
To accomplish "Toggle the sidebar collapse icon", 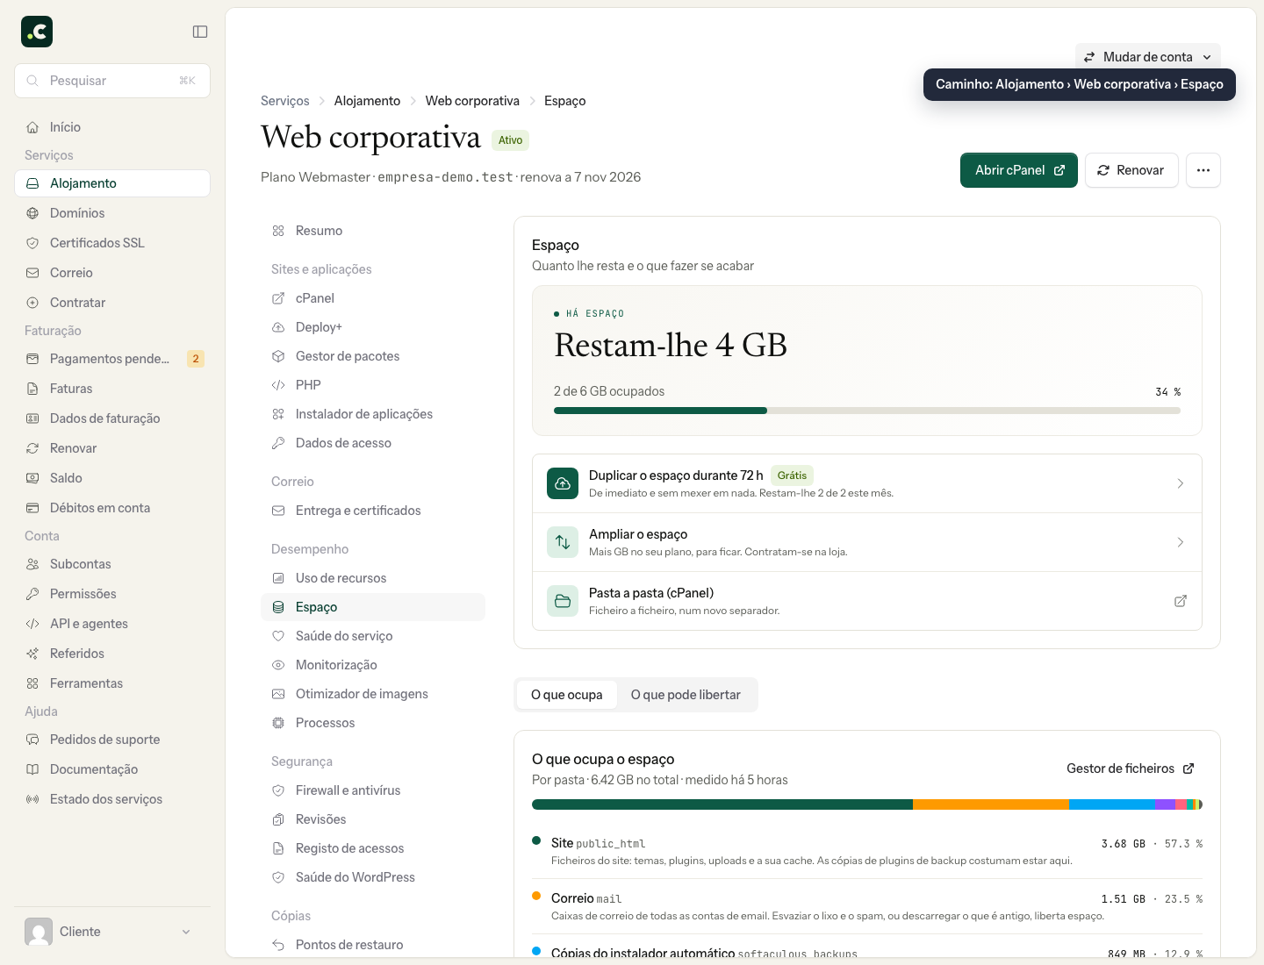I will [x=200, y=32].
